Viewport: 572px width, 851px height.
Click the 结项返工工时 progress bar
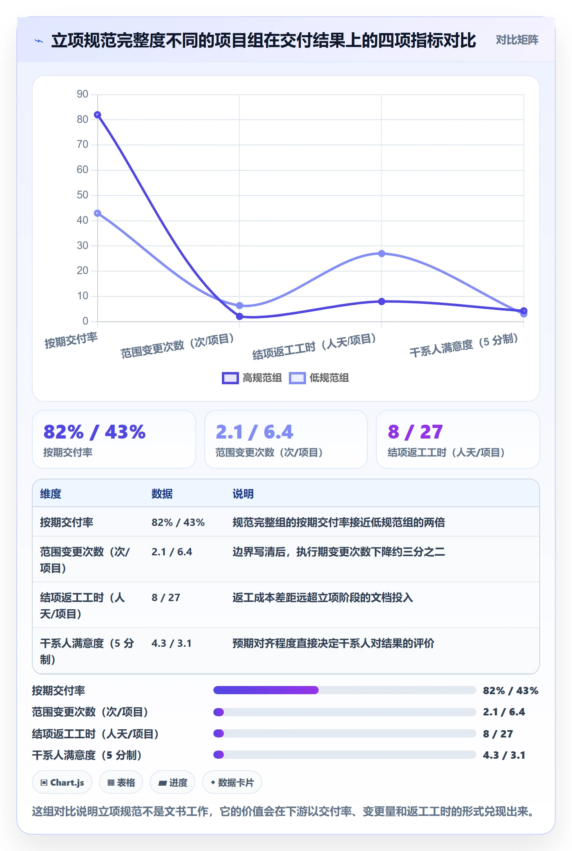[344, 733]
